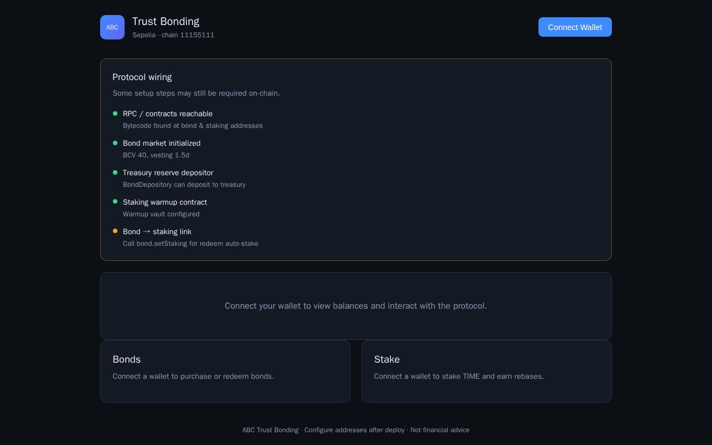
Task: Click 'Connect a wallet to purchase or redeem bonds.'
Action: pos(194,377)
